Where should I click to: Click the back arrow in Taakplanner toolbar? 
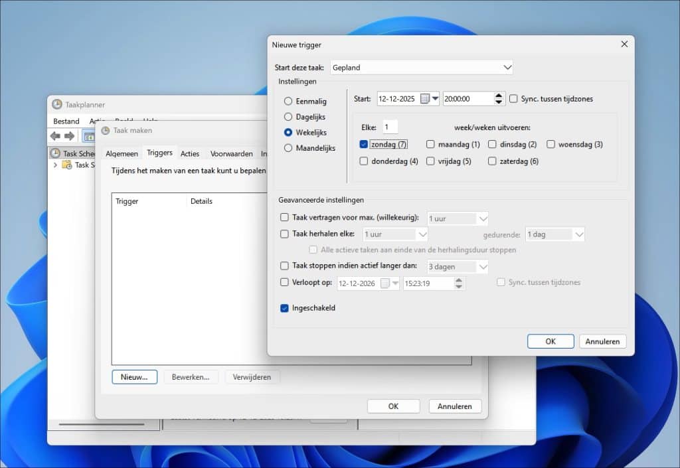tap(55, 136)
